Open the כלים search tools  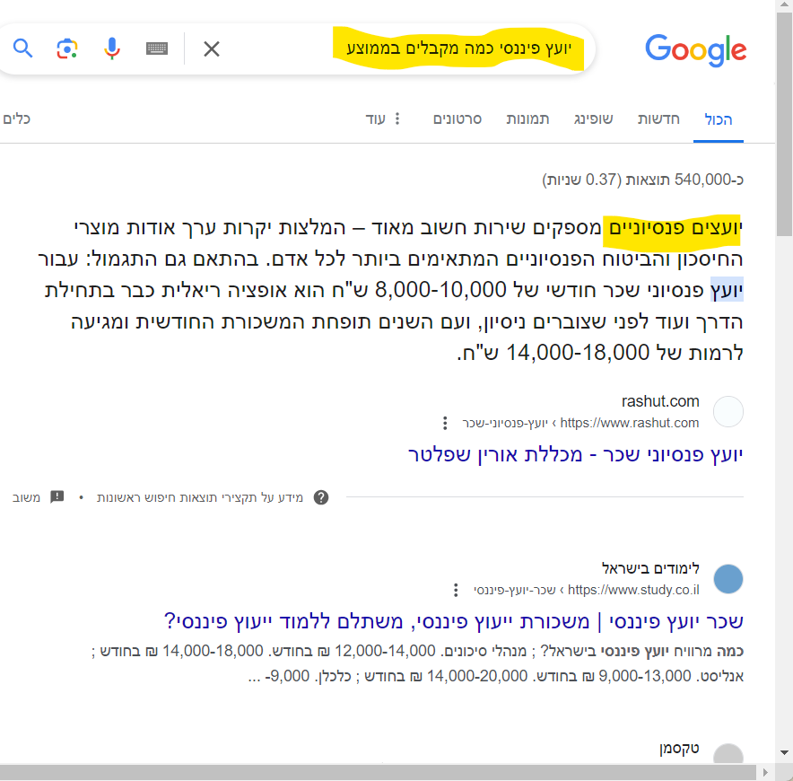click(17, 119)
